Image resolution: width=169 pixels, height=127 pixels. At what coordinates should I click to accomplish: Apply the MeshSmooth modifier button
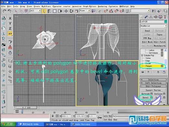click(x=160, y=46)
